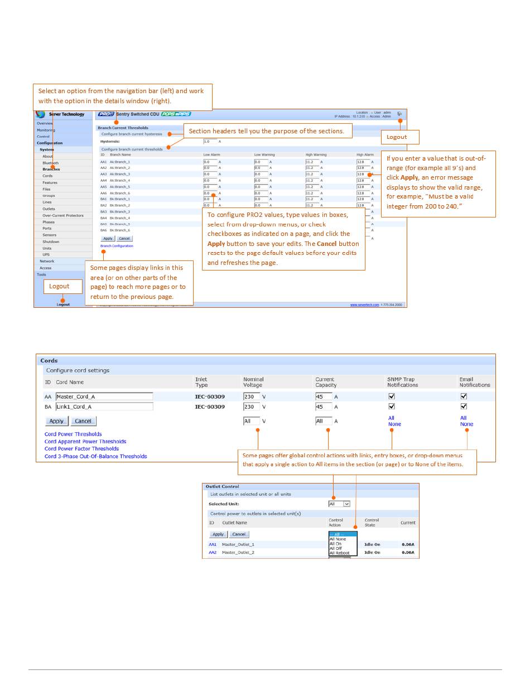Open Outlets in the navigation bar
Screen dimensions: 530x696
[49, 209]
